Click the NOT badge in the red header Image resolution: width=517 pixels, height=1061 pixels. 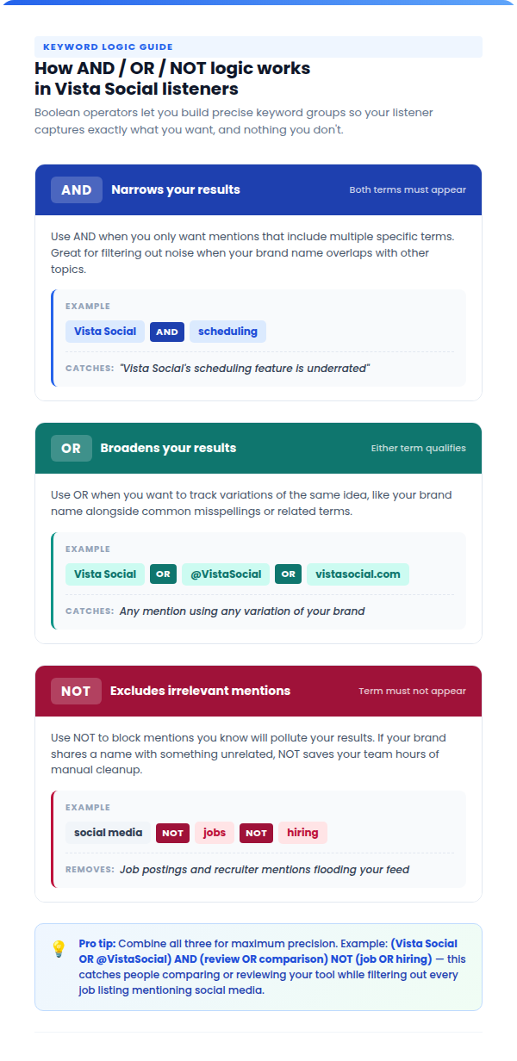coord(76,691)
